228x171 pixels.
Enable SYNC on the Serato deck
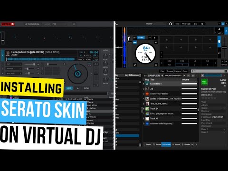pos(141,38)
